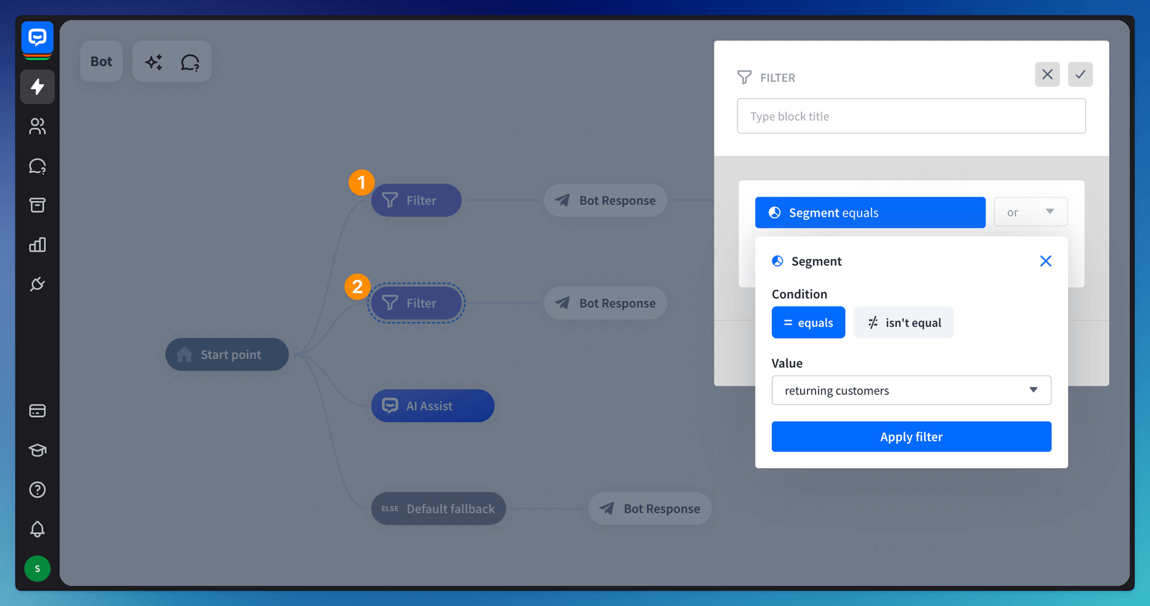Select the "isn't equal" condition option
Viewport: 1150px width, 606px height.
click(903, 322)
